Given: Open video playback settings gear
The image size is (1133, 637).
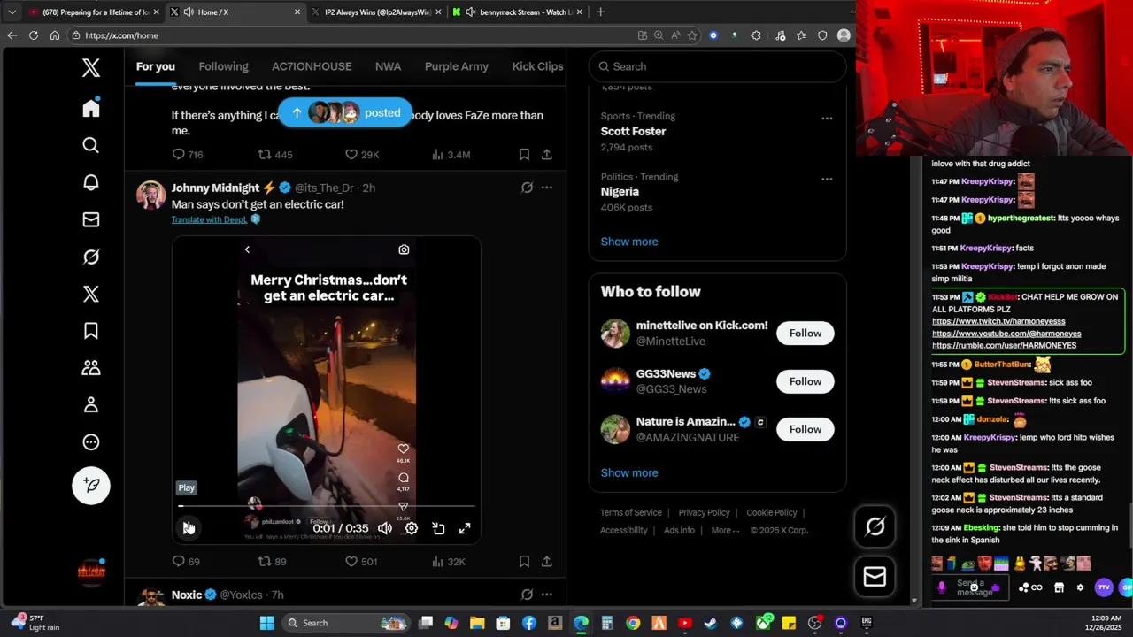Looking at the screenshot, I should (412, 528).
